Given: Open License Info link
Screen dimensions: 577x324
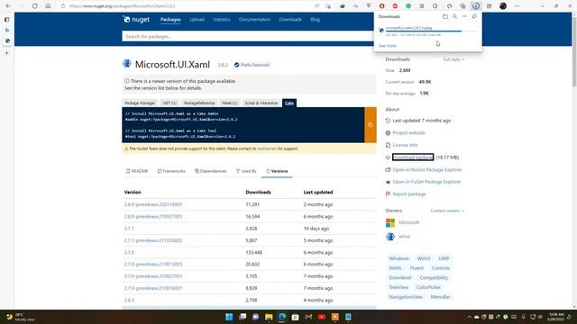Looking at the screenshot, I should [405, 145].
